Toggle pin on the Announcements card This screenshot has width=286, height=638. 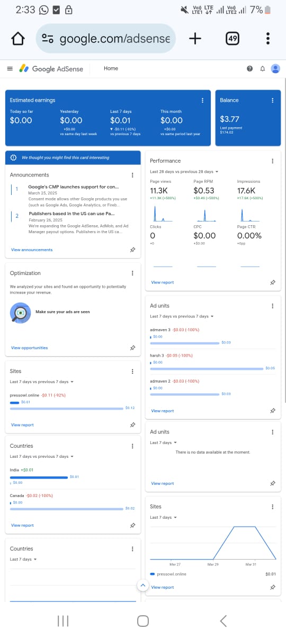pos(132,250)
